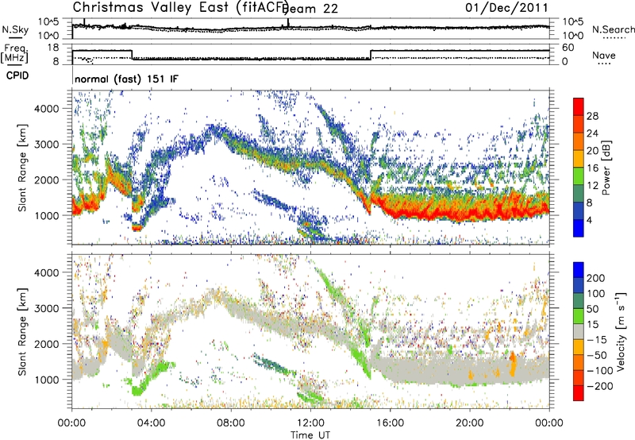Click the 'Nave' legend label
635x440 pixels.
[604, 56]
